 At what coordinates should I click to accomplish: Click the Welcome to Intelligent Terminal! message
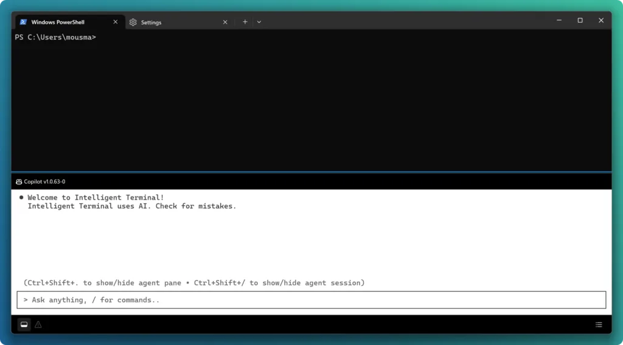[x=96, y=198]
